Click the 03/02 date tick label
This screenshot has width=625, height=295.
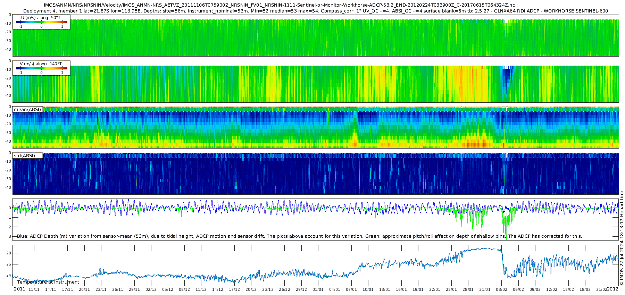pyautogui.click(x=502, y=290)
